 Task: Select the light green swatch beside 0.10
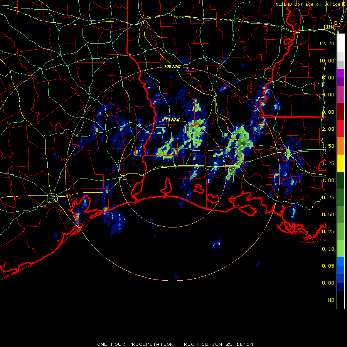point(340,249)
